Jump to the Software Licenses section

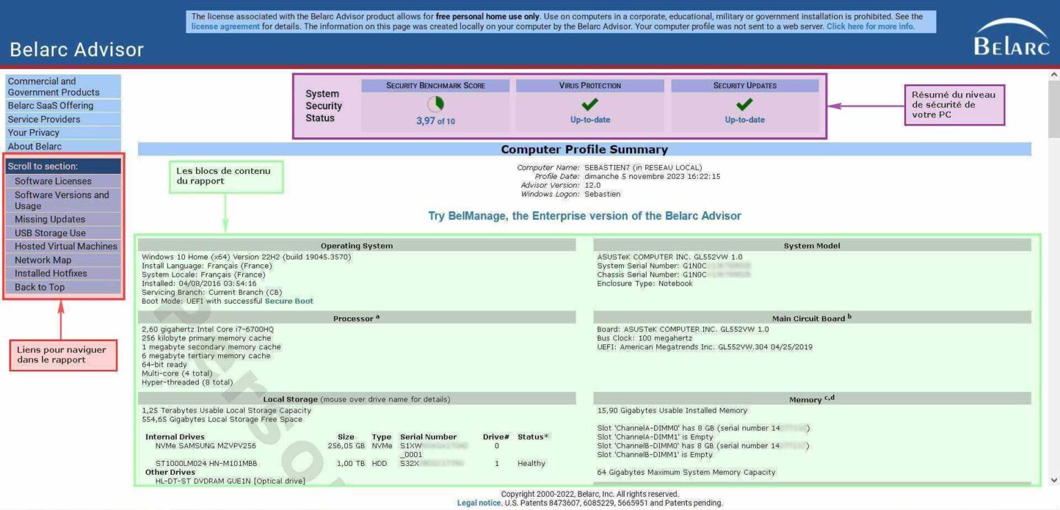pos(53,181)
